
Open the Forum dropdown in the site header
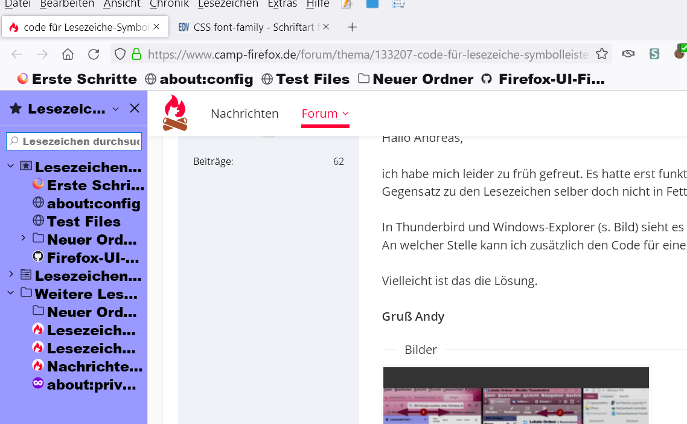(325, 114)
